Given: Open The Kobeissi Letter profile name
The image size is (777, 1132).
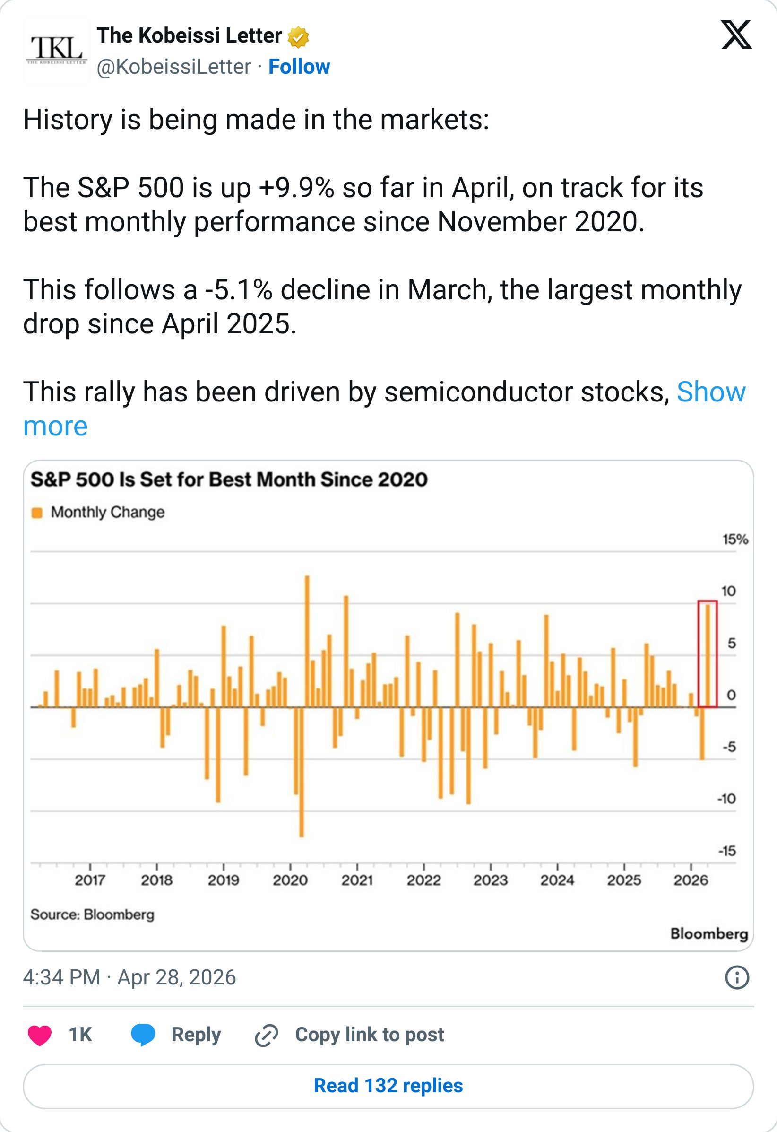Looking at the screenshot, I should pyautogui.click(x=189, y=35).
